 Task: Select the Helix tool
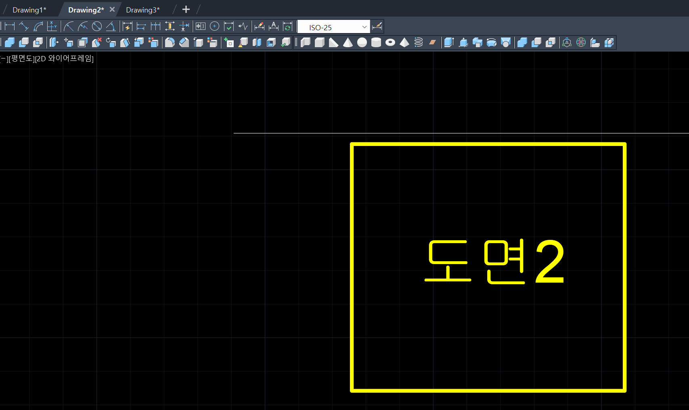[419, 42]
